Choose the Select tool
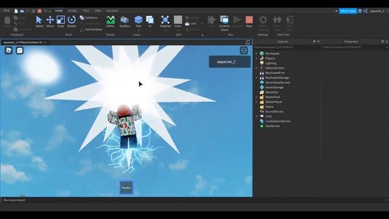Viewport: 389px width, 219px height. [x=39, y=21]
